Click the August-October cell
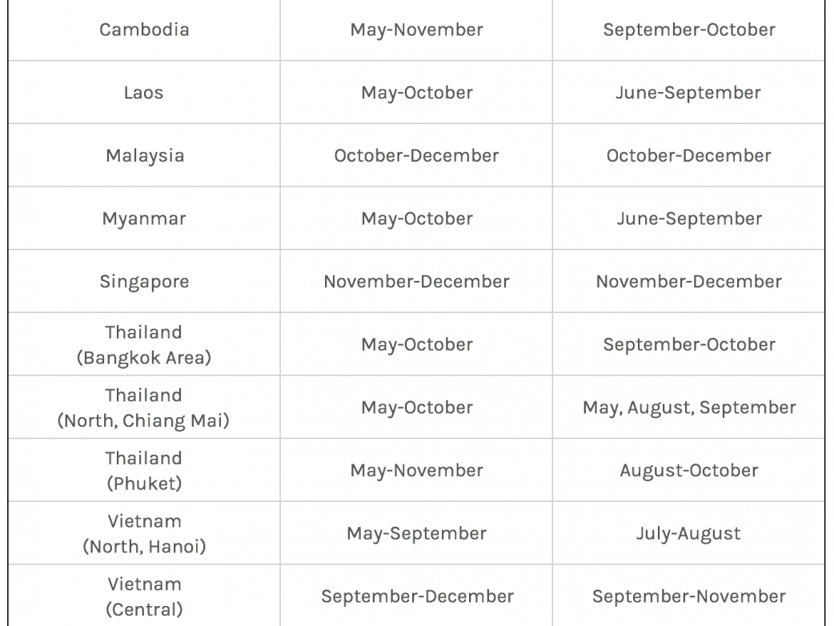 point(688,470)
